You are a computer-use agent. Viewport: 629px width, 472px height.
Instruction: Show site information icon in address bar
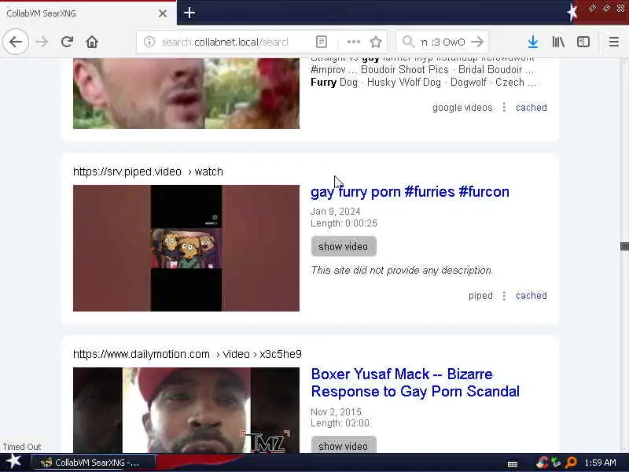point(149,42)
